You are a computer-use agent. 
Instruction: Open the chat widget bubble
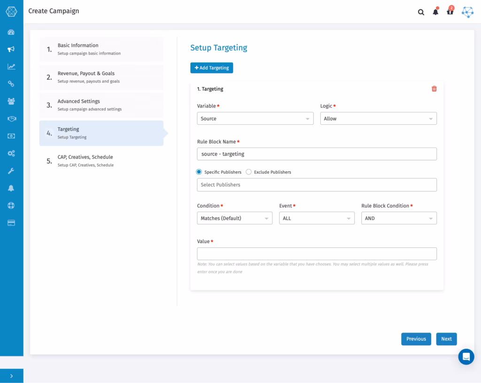pyautogui.click(x=466, y=357)
